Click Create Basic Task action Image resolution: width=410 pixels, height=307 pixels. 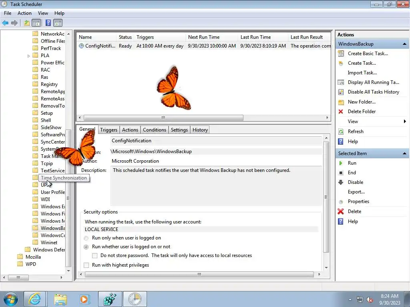(368, 54)
